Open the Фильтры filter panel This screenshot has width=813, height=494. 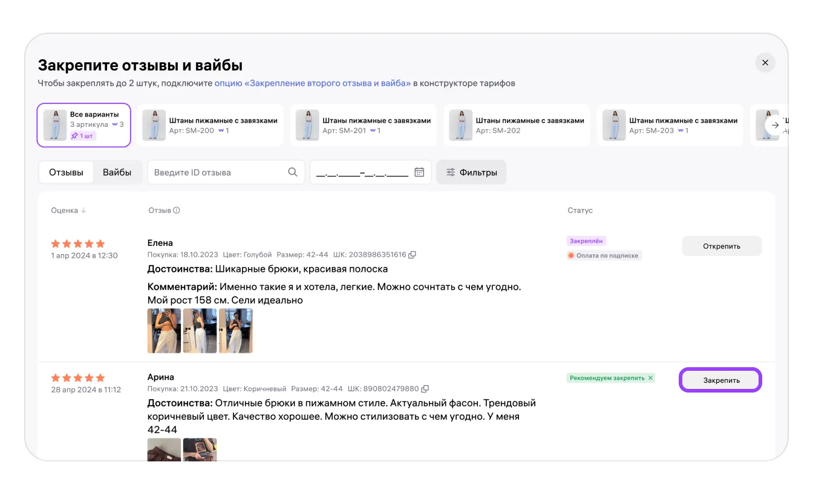click(471, 172)
